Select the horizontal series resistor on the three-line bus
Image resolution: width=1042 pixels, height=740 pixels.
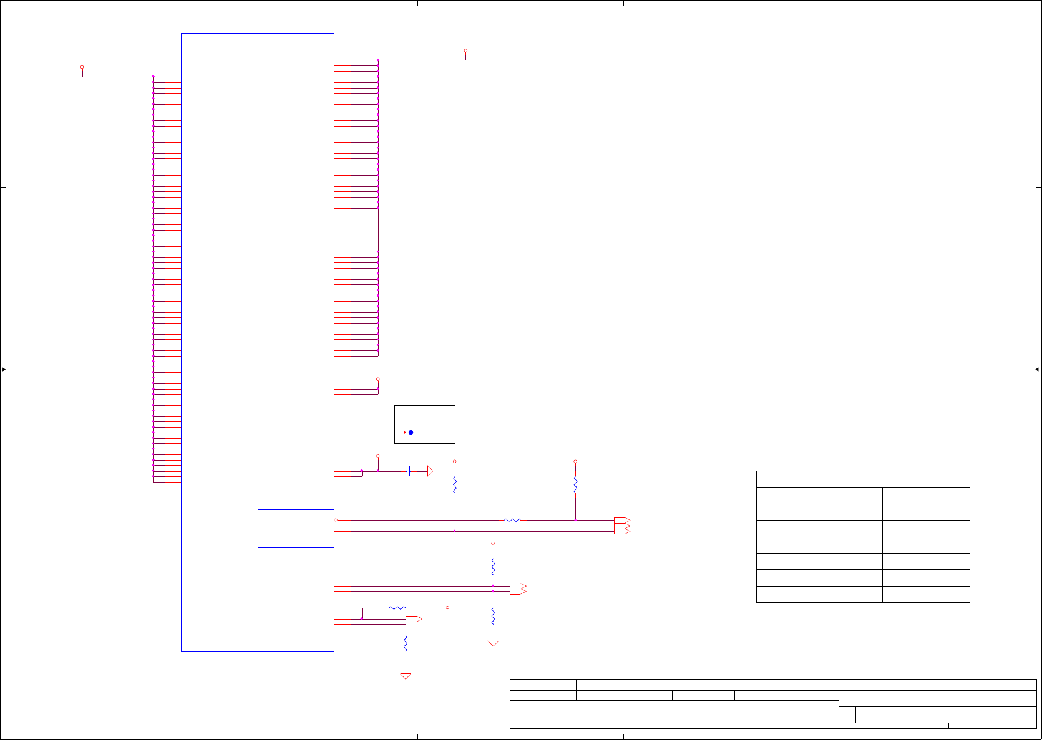click(x=512, y=520)
